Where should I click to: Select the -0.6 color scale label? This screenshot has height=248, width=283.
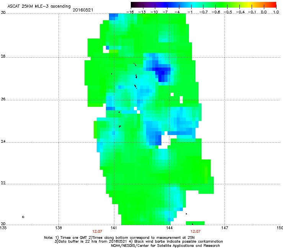point(216,12)
